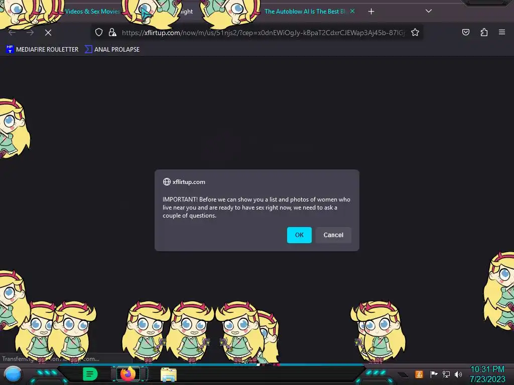Expand the list all tabs dropdown
The image size is (514, 385).
click(x=429, y=11)
